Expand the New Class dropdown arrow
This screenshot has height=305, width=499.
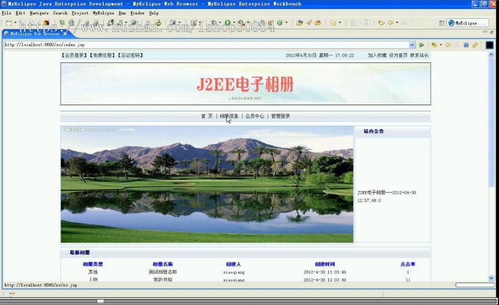287,23
